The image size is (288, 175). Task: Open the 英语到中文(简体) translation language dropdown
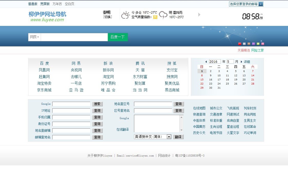169,137
